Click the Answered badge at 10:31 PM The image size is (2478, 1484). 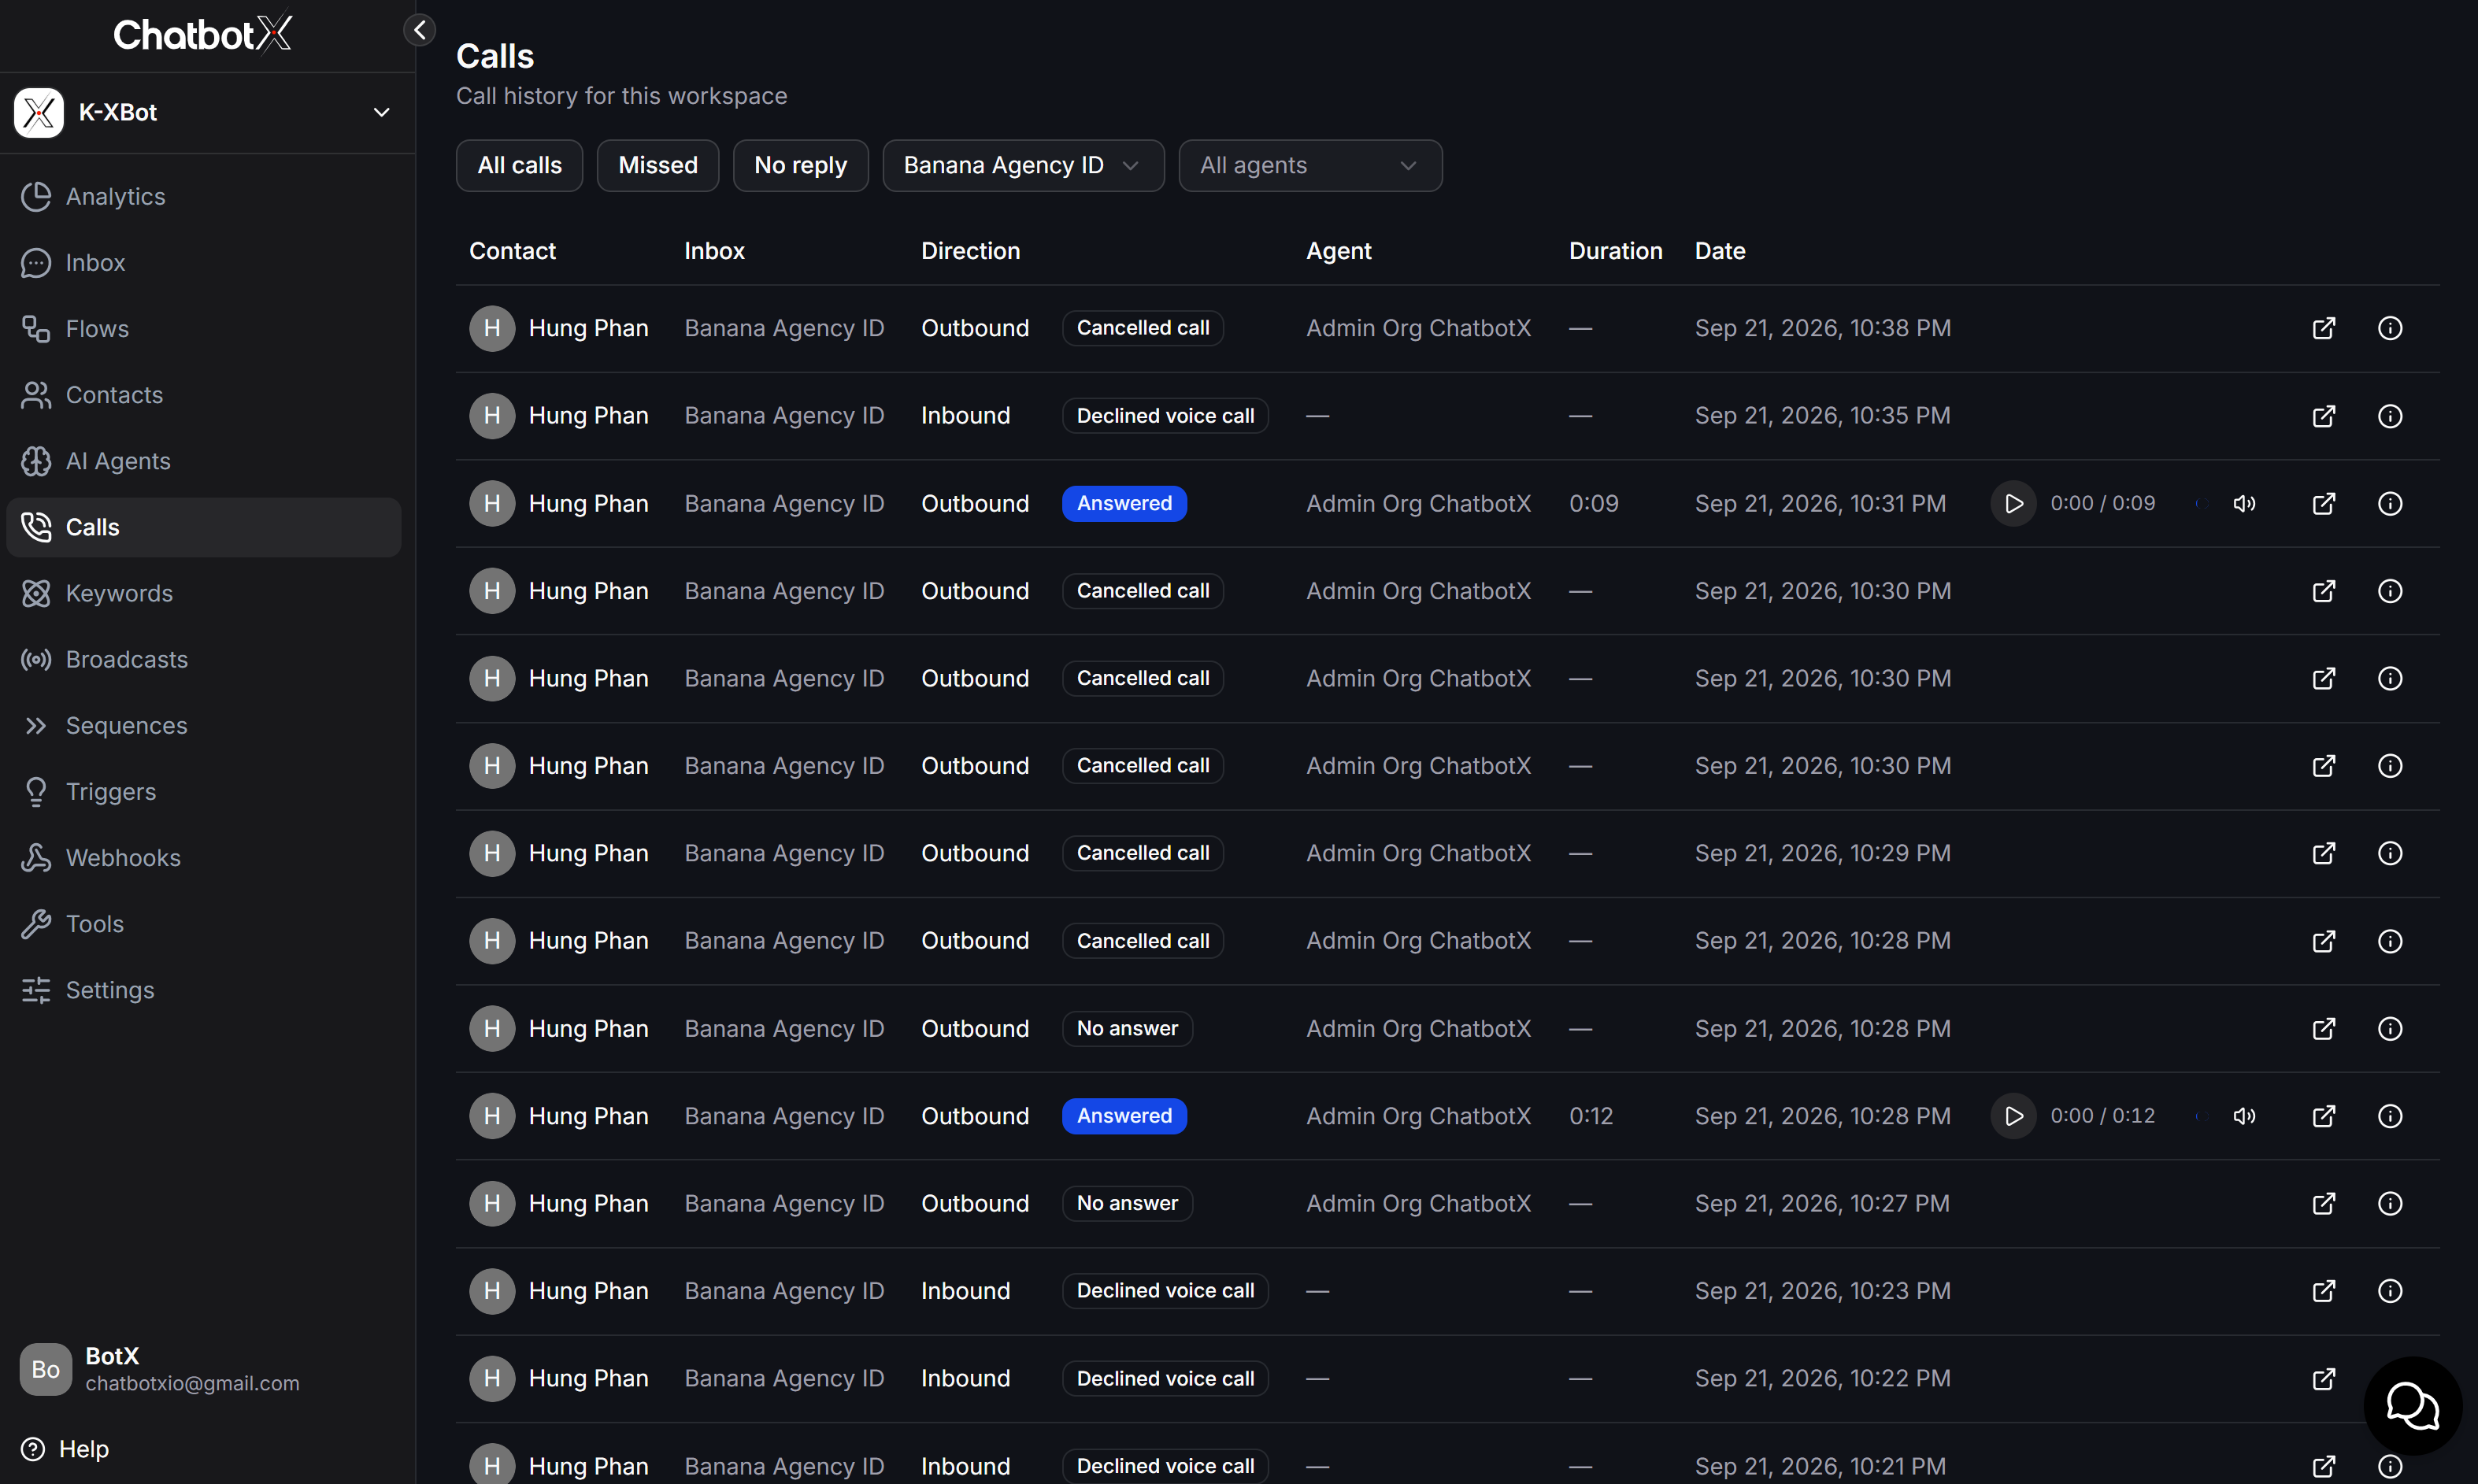click(x=1124, y=503)
